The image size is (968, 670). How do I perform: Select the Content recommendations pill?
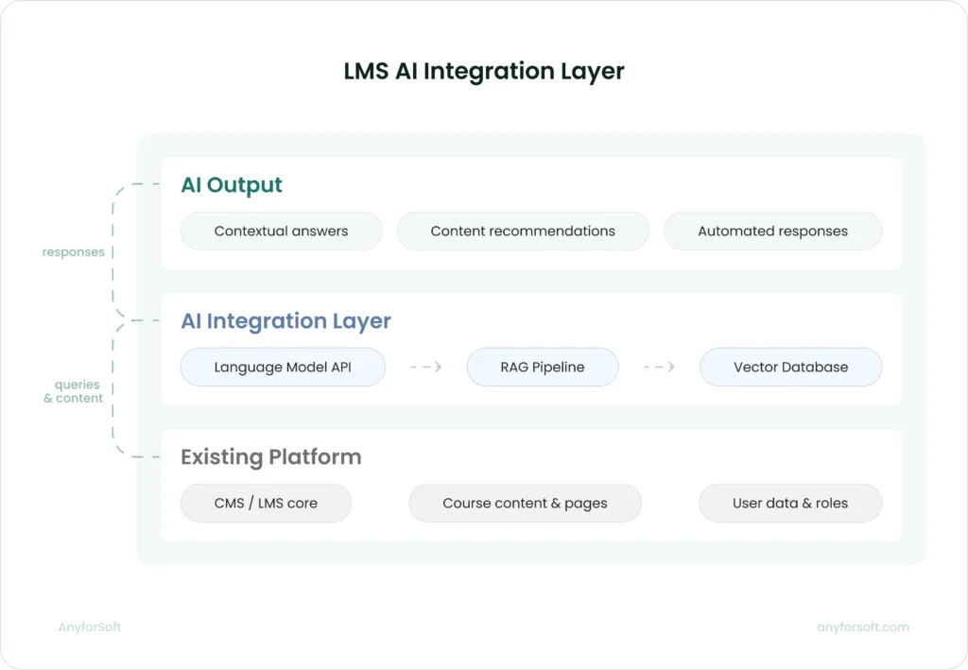pyautogui.click(x=523, y=231)
